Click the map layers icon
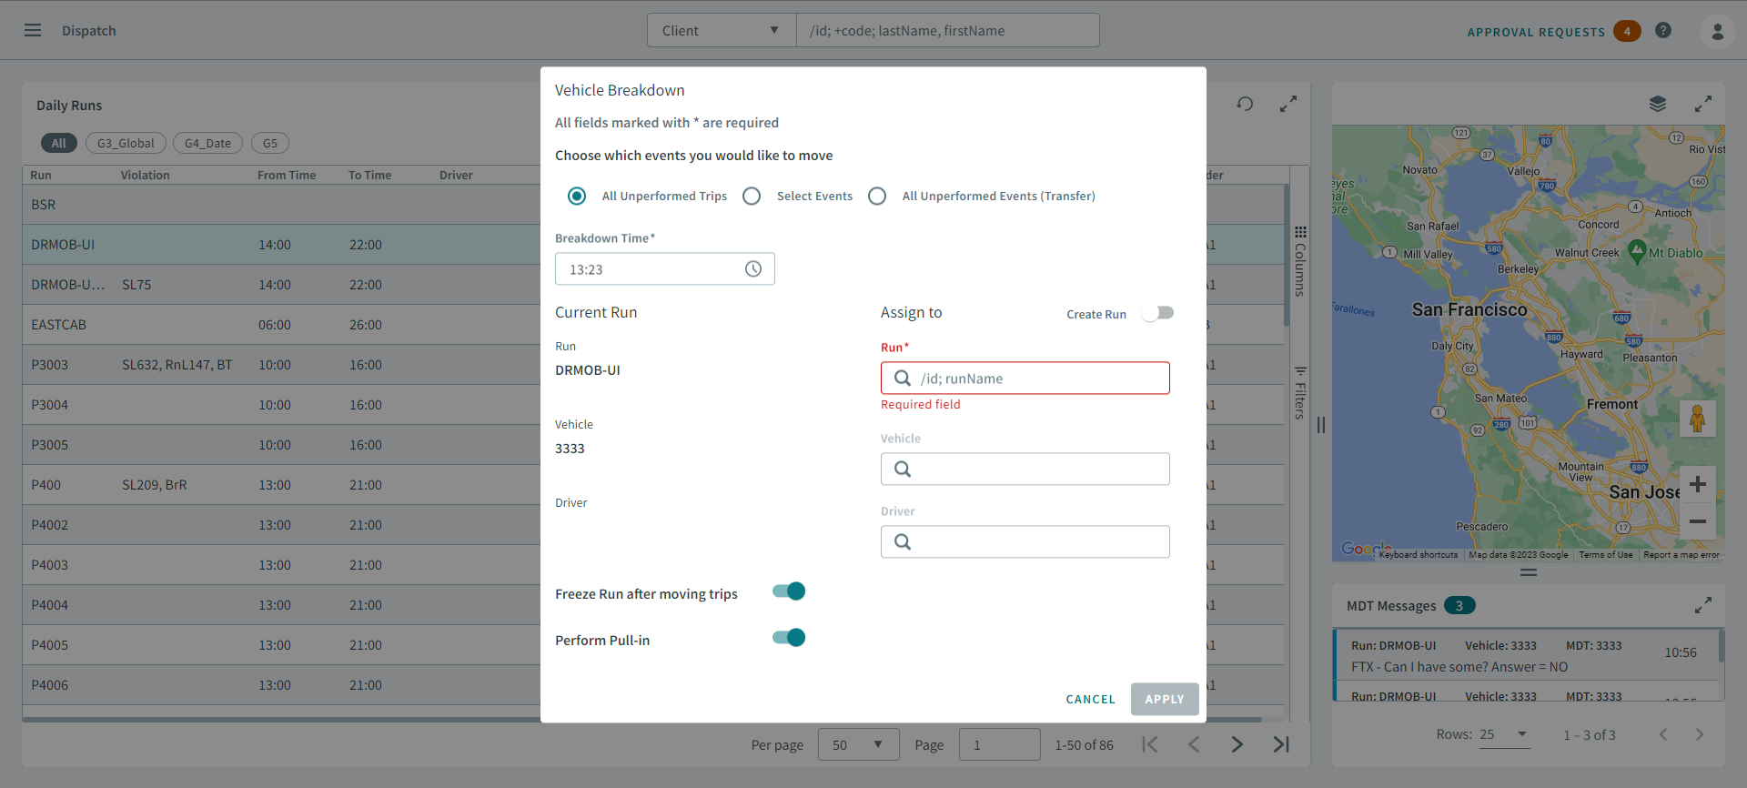The image size is (1747, 788). tap(1658, 105)
